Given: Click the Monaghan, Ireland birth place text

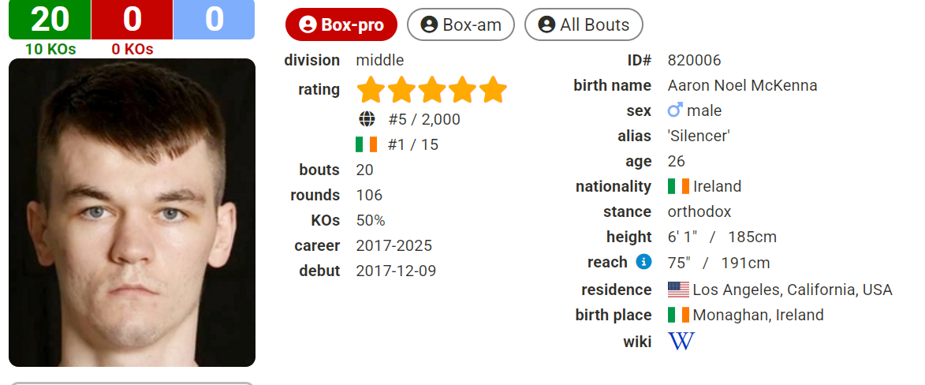Looking at the screenshot, I should 758,316.
